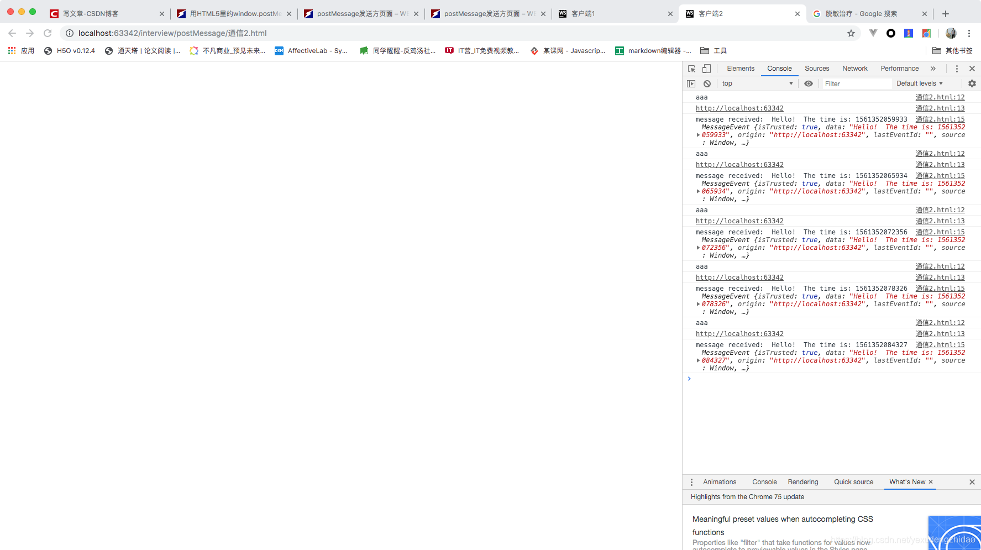981x550 pixels.
Task: Open the Quick source drawer tab
Action: click(853, 482)
